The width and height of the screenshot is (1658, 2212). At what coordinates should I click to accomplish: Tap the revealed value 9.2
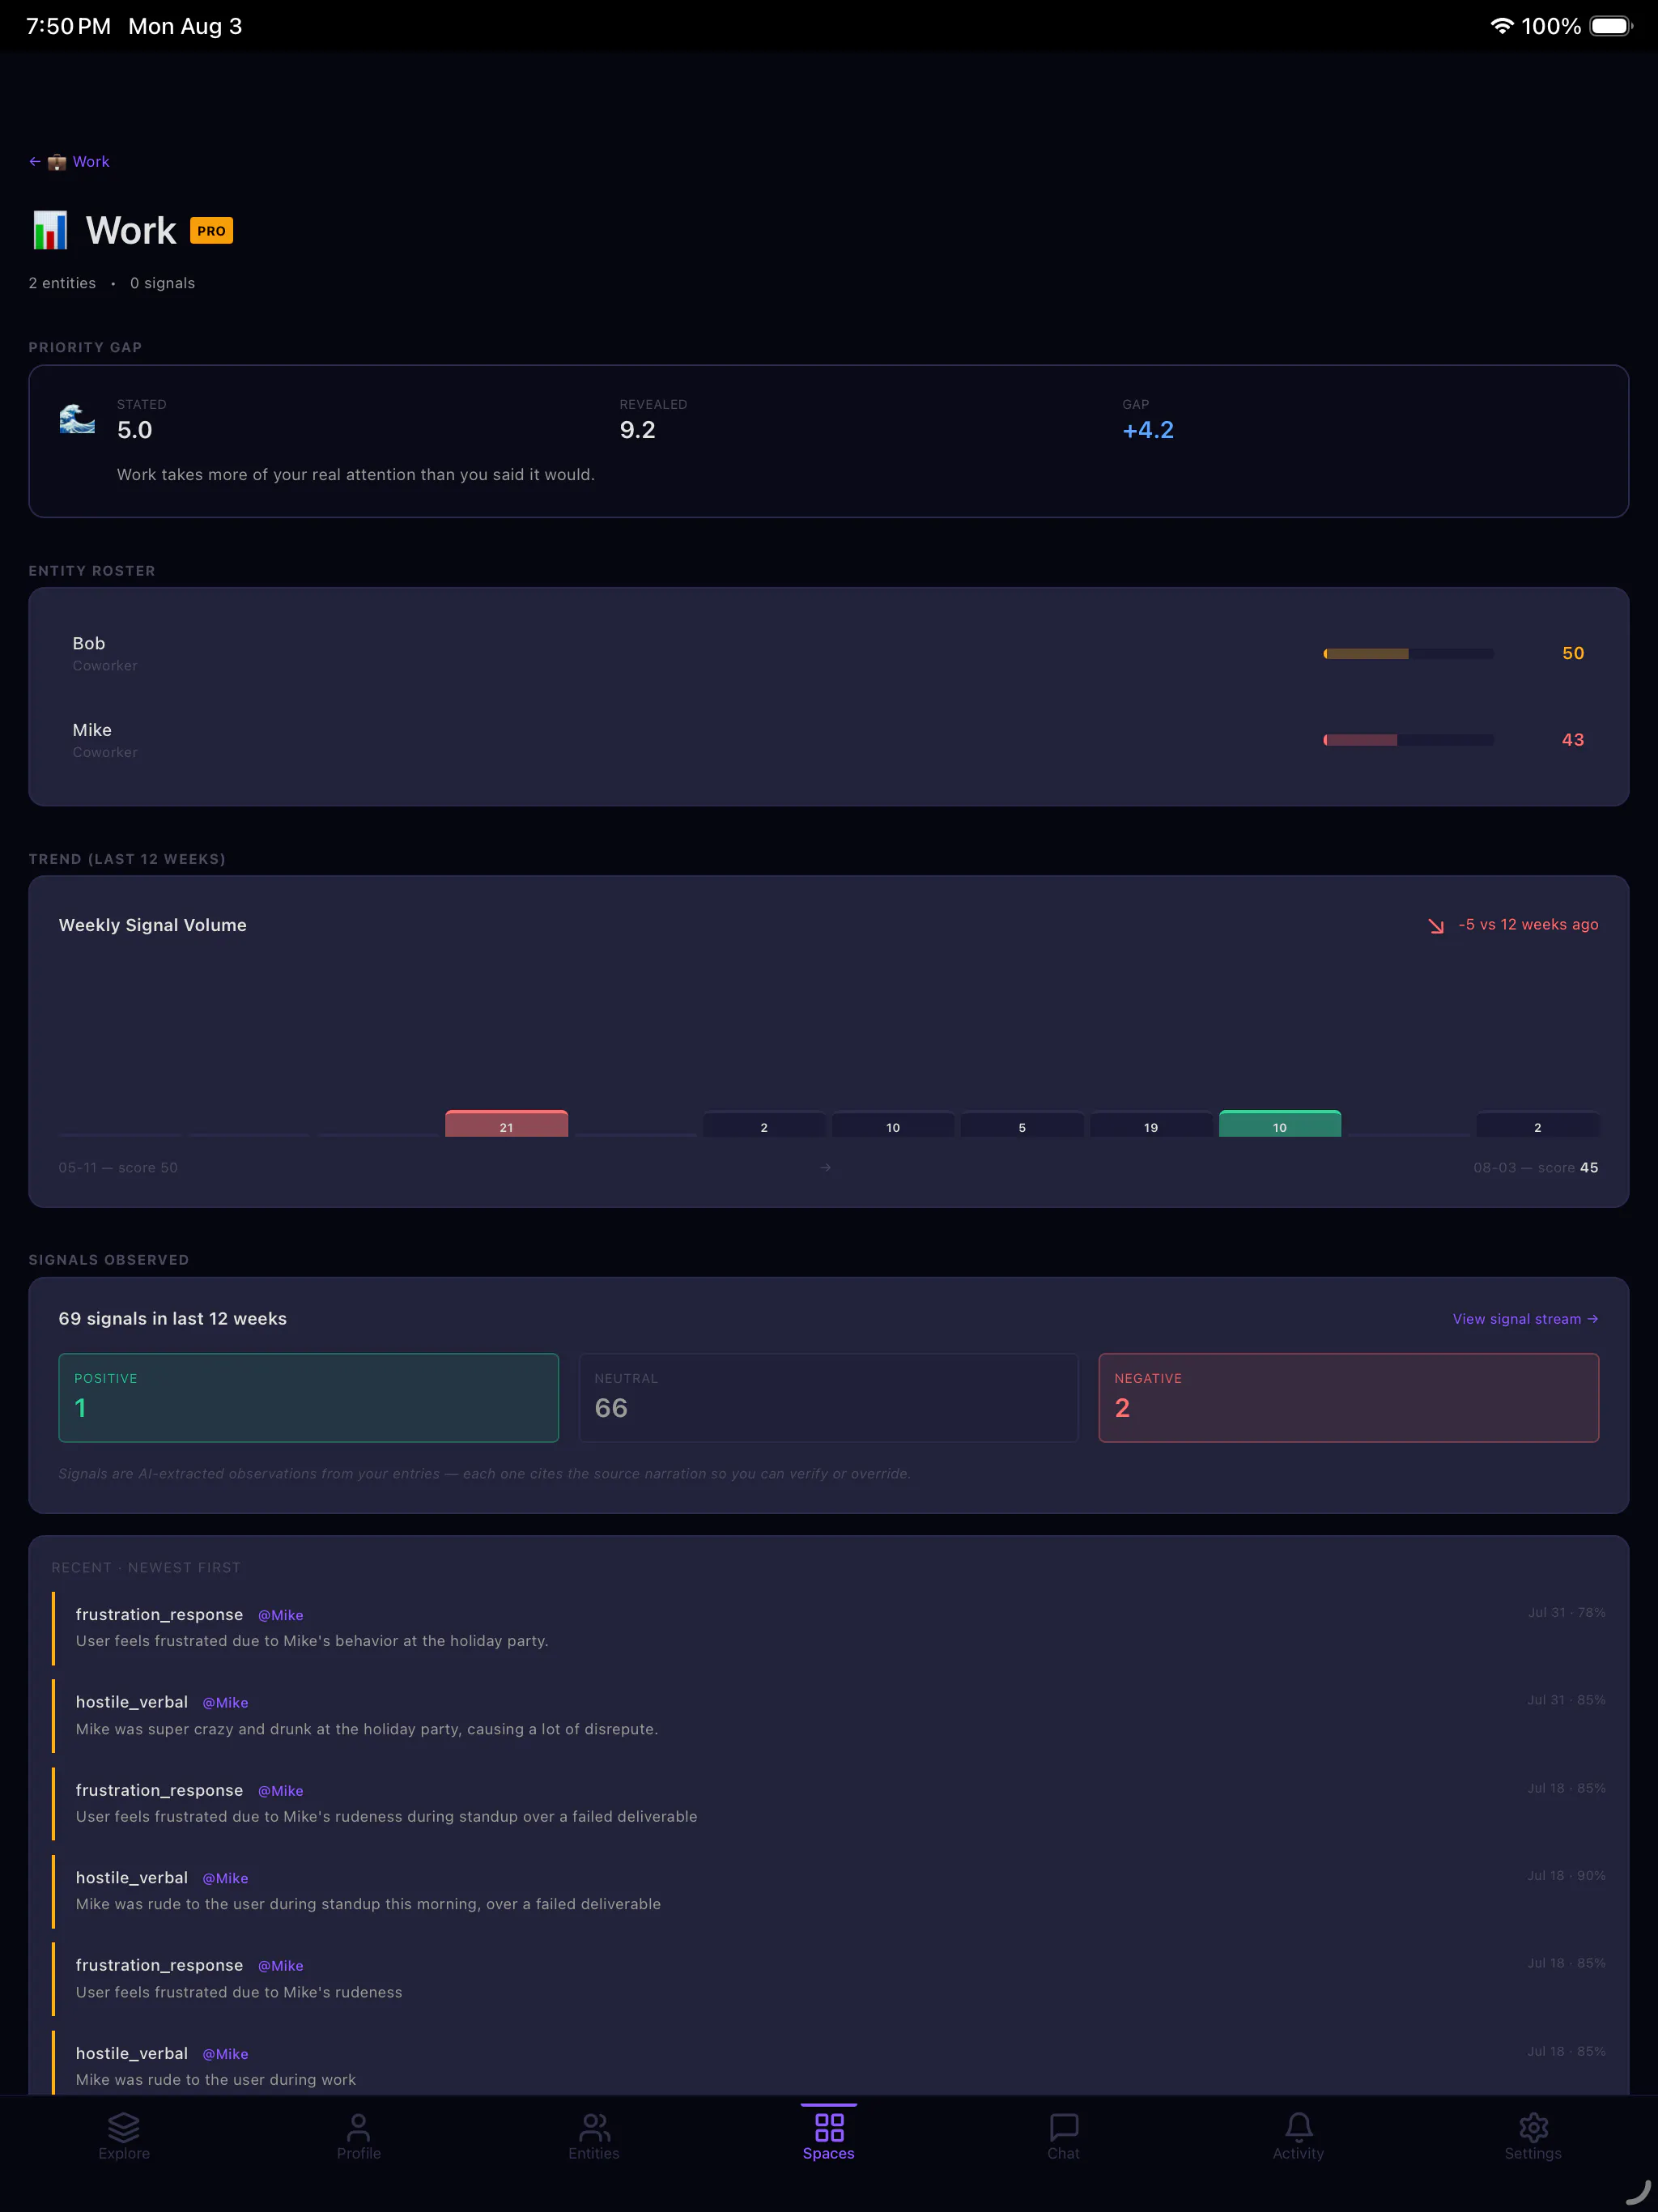(637, 430)
